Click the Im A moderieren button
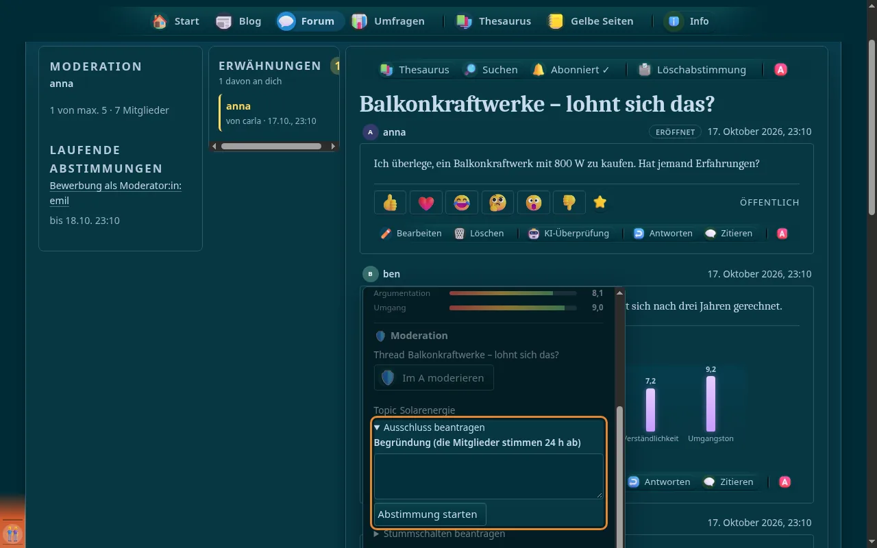This screenshot has width=877, height=548. 434,378
